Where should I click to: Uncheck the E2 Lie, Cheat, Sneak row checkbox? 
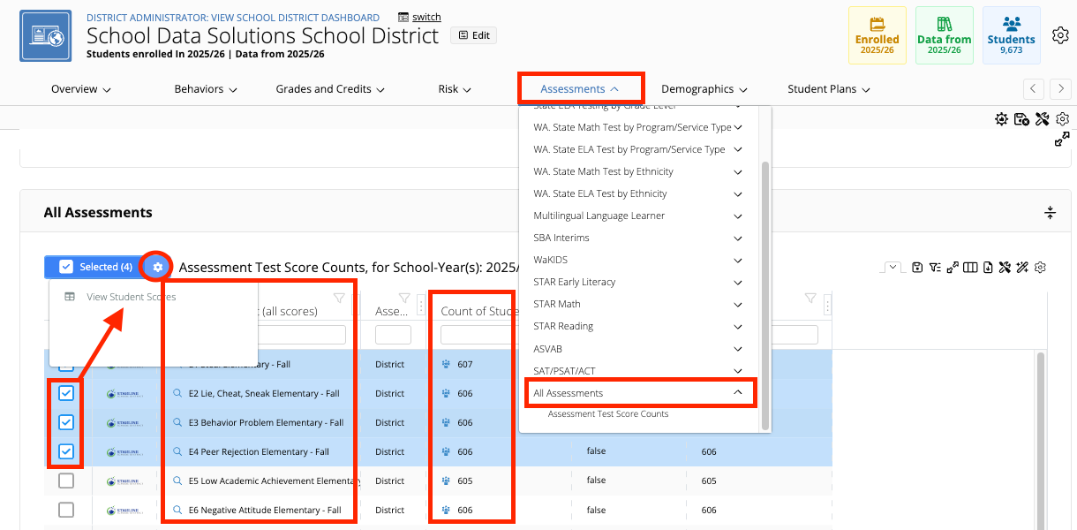coord(66,394)
